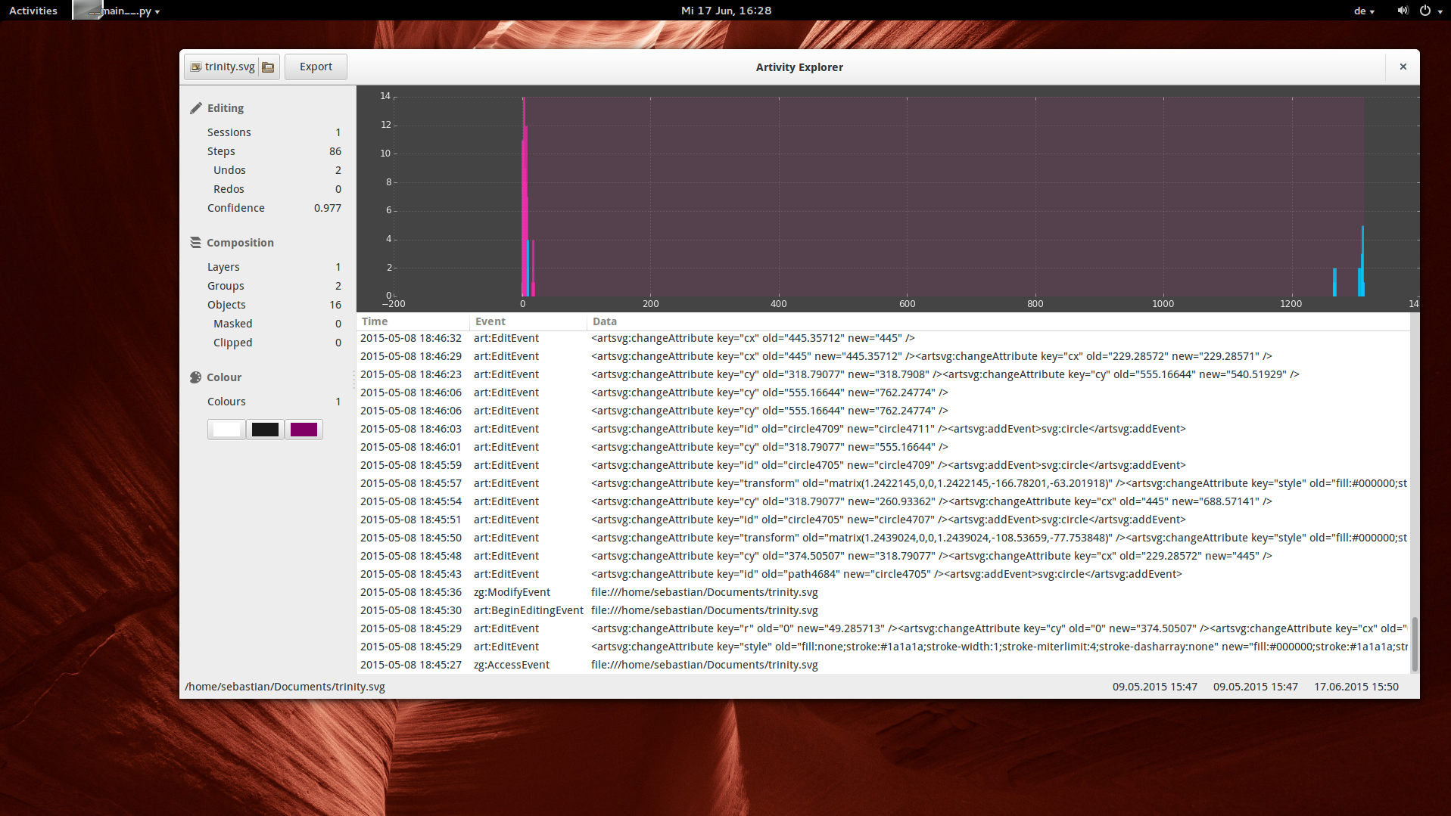Open the __main__.py application menu
The image size is (1451, 816).
pyautogui.click(x=121, y=11)
